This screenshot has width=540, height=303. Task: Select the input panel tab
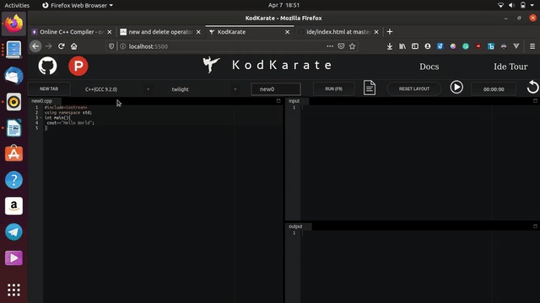point(294,101)
